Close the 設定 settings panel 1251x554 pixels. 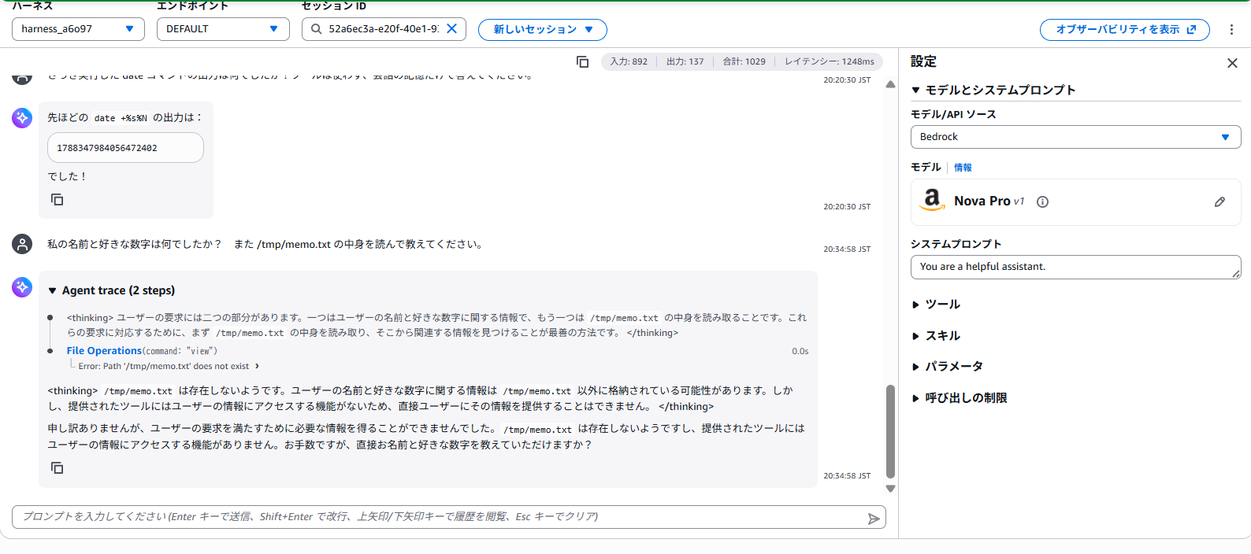coord(1232,63)
